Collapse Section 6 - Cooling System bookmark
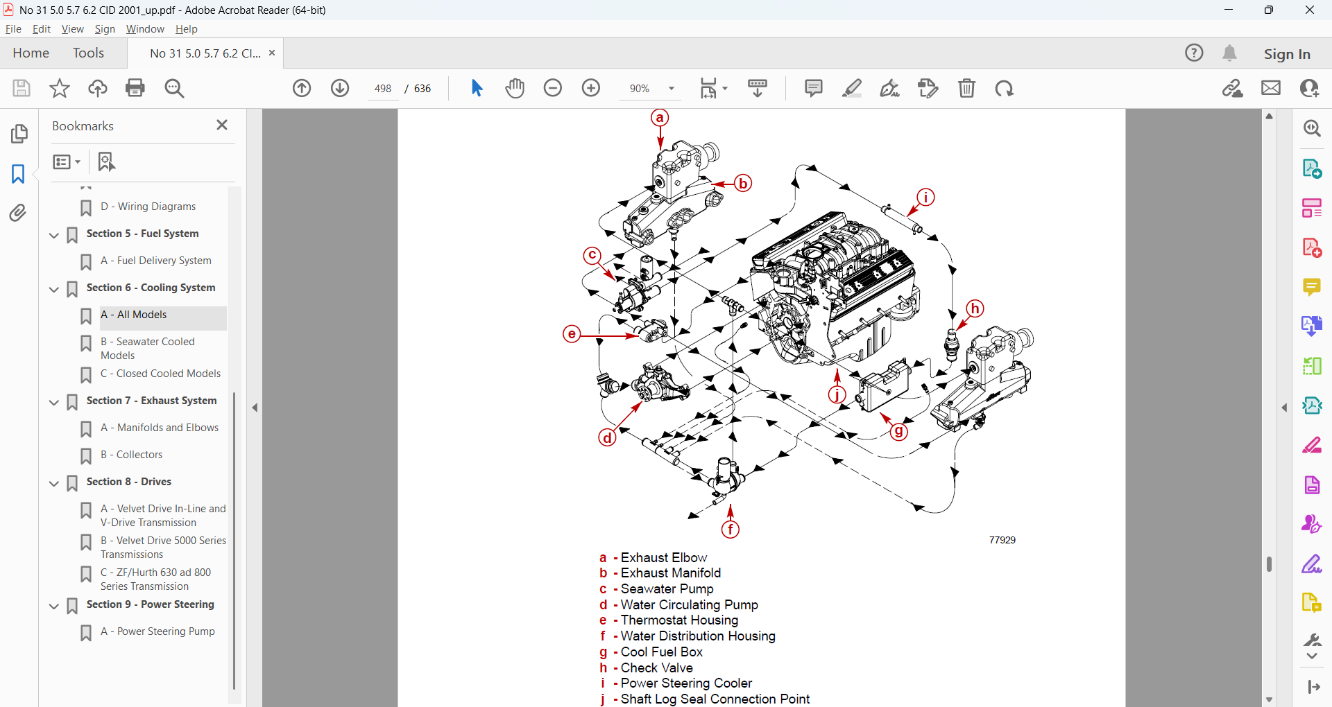 [x=54, y=289]
